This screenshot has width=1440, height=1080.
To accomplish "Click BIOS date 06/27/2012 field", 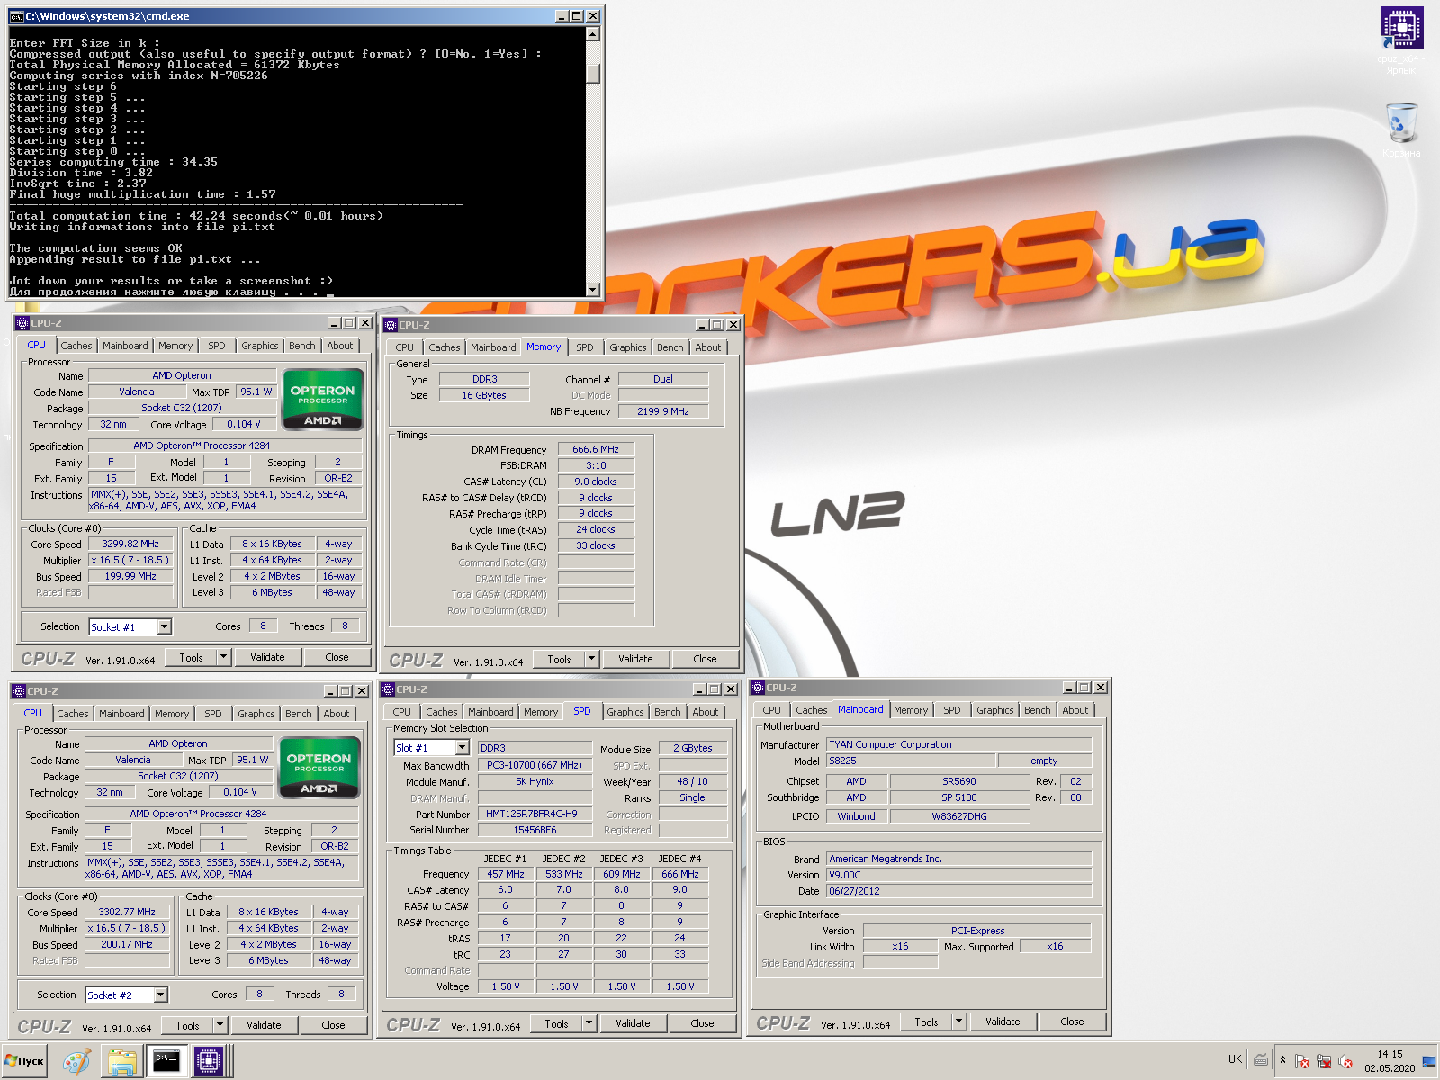I will click(959, 891).
